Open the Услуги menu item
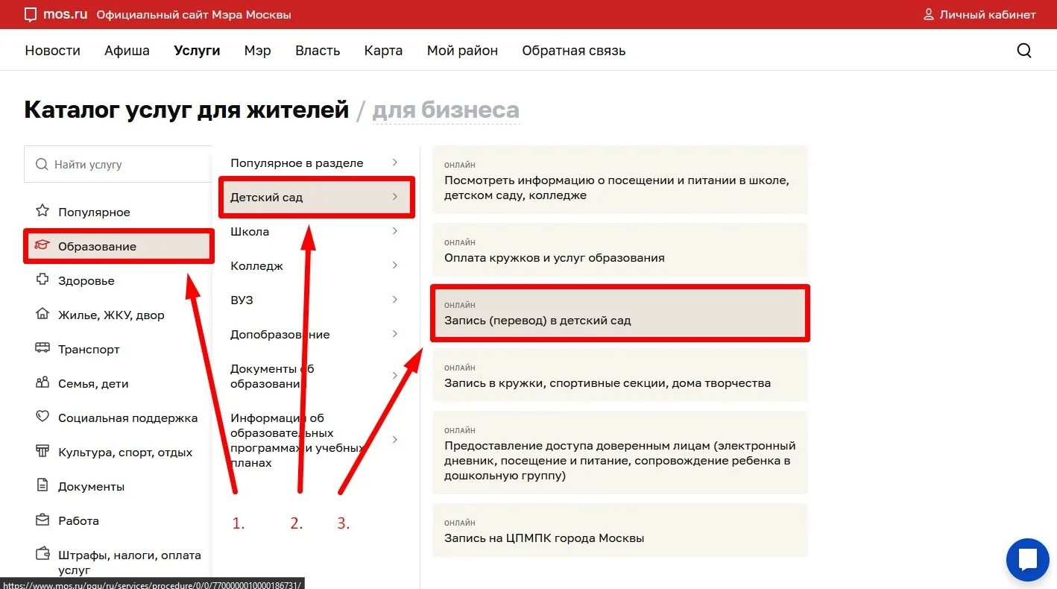 [x=197, y=51]
